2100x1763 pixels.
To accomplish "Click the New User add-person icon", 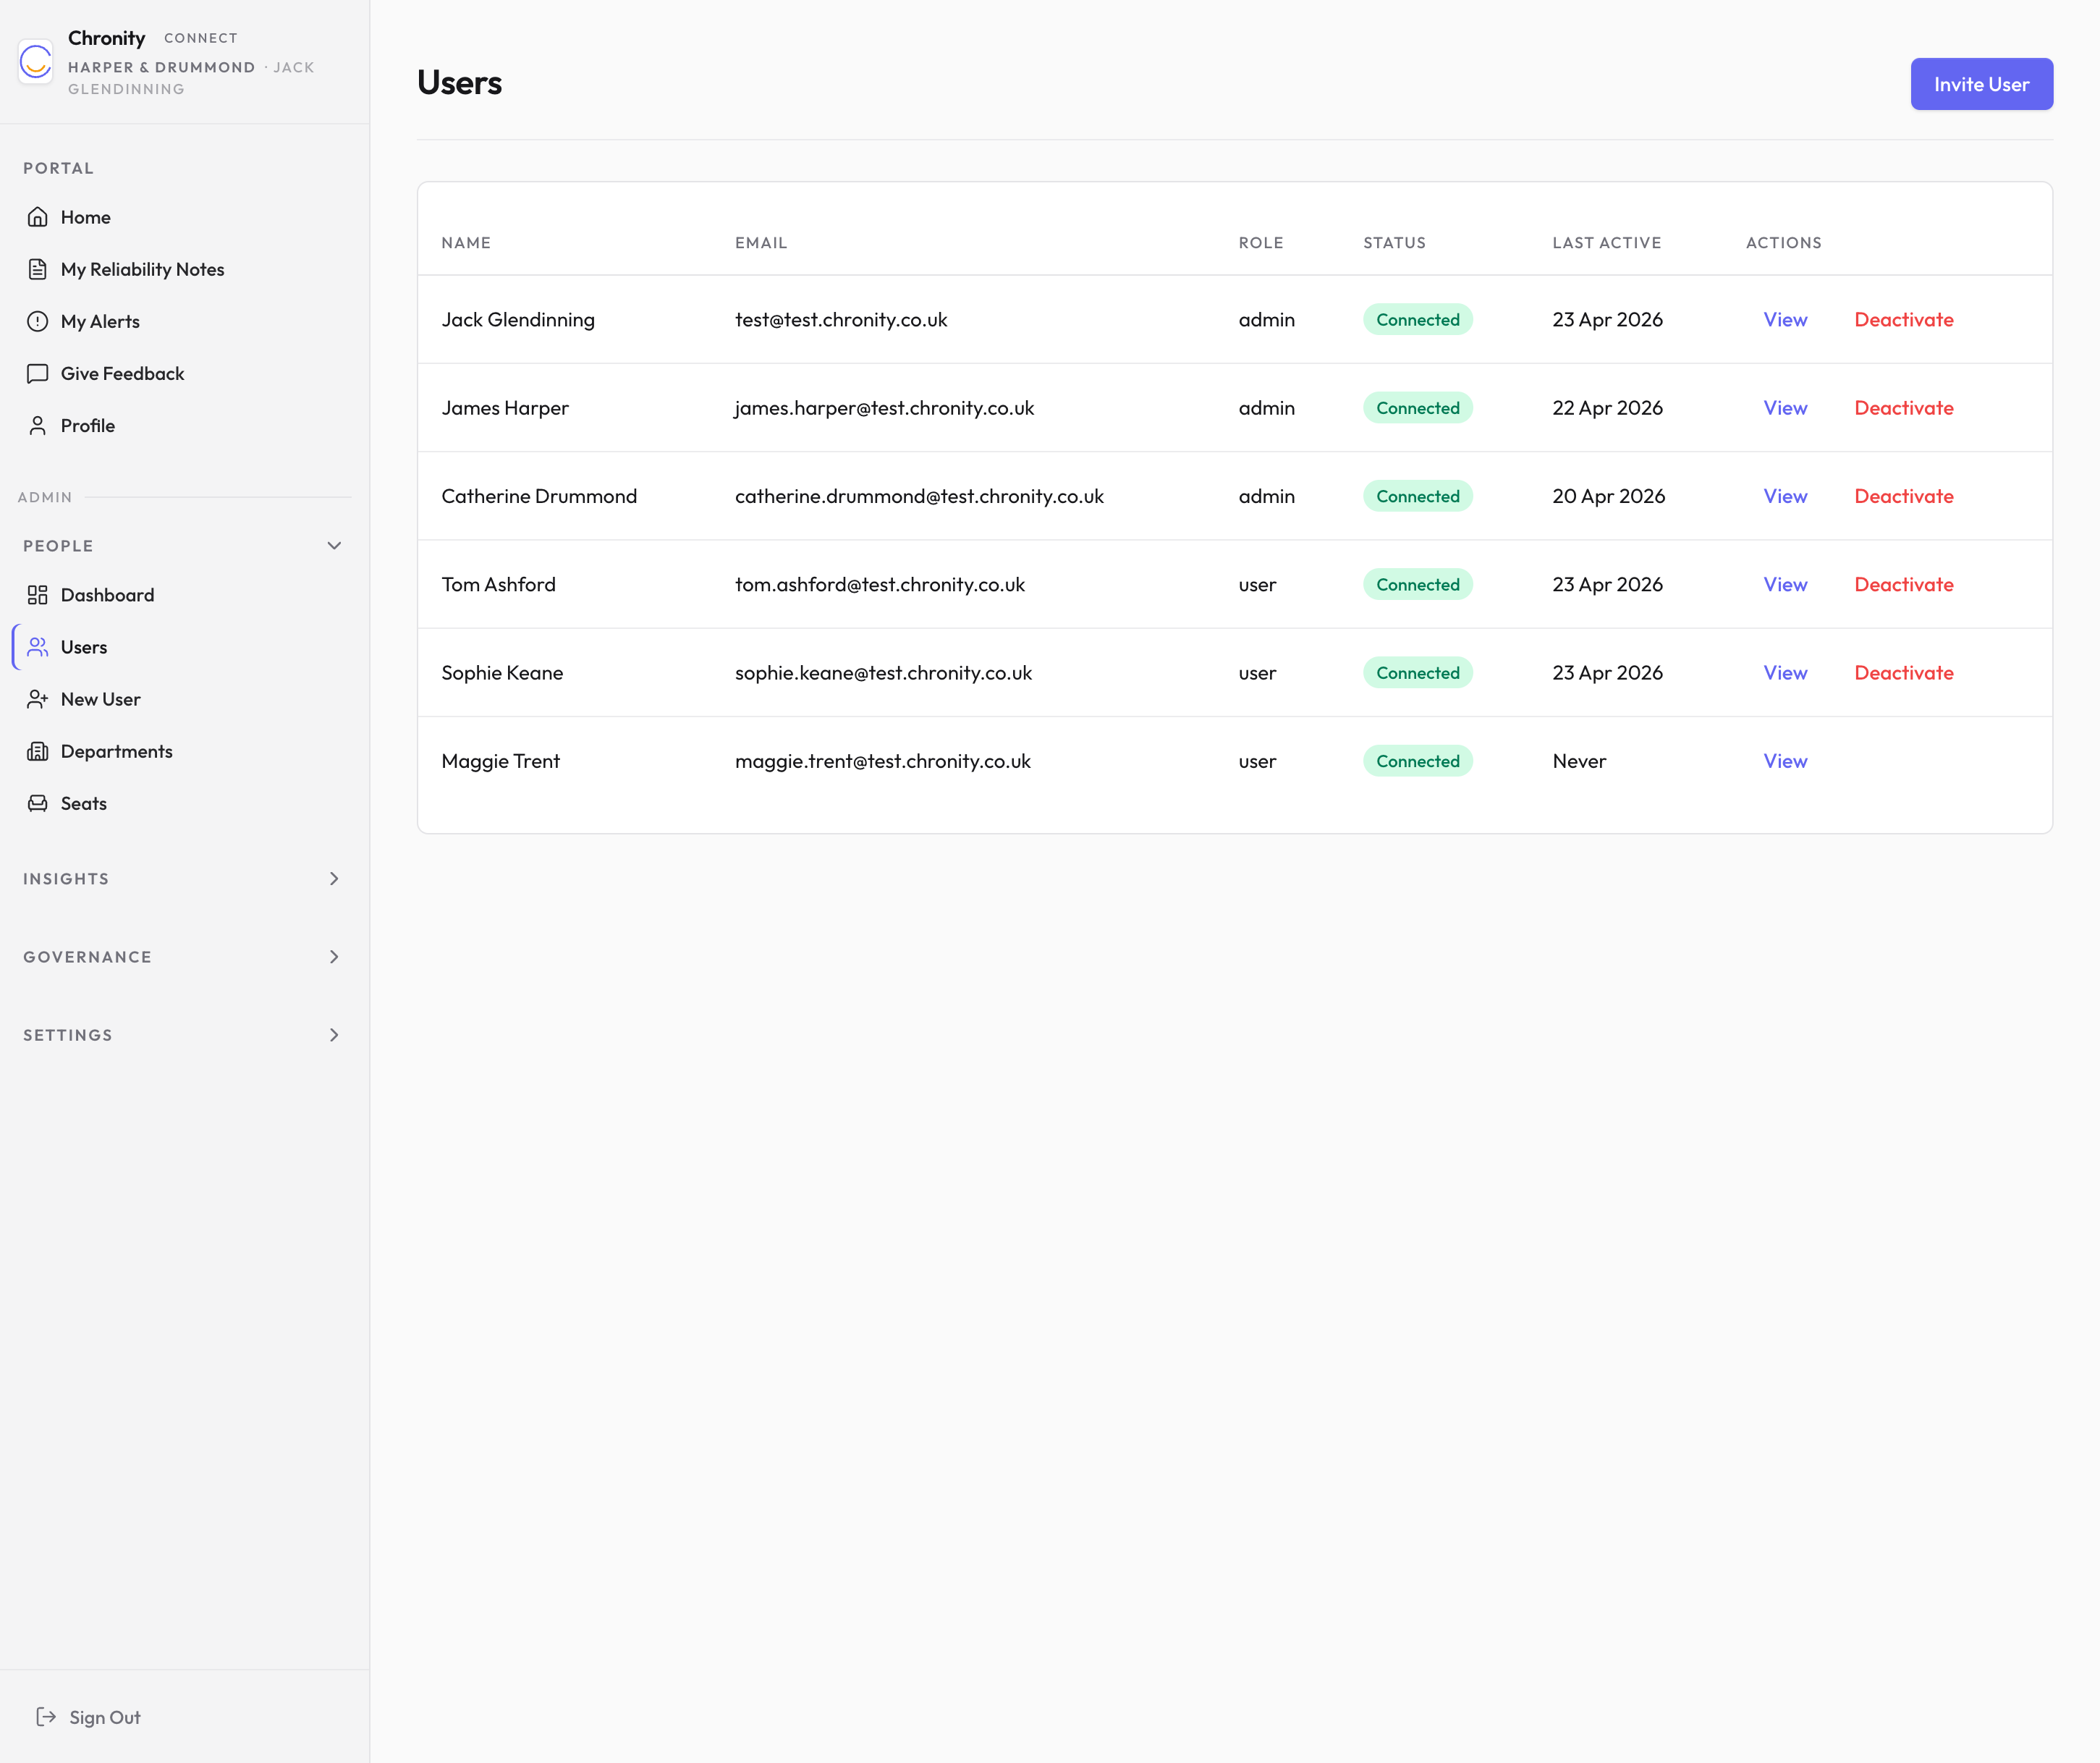I will coord(38,699).
